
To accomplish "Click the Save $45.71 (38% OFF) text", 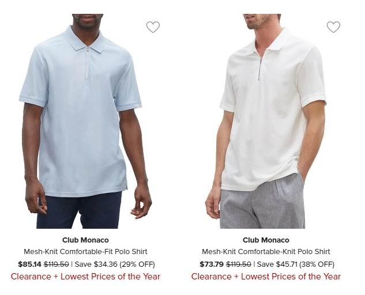I will coord(296,264).
